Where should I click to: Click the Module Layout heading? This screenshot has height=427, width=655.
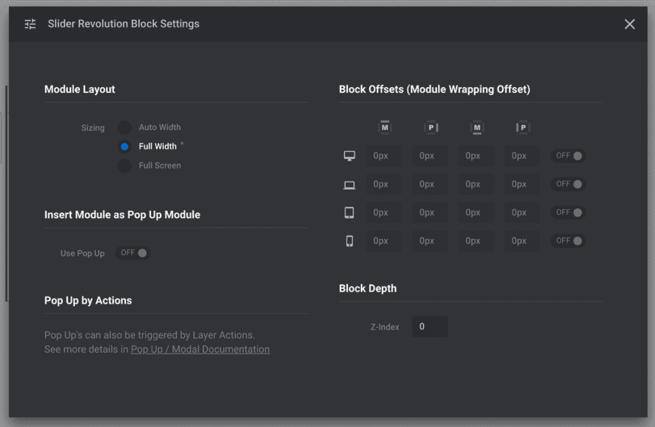click(x=80, y=89)
